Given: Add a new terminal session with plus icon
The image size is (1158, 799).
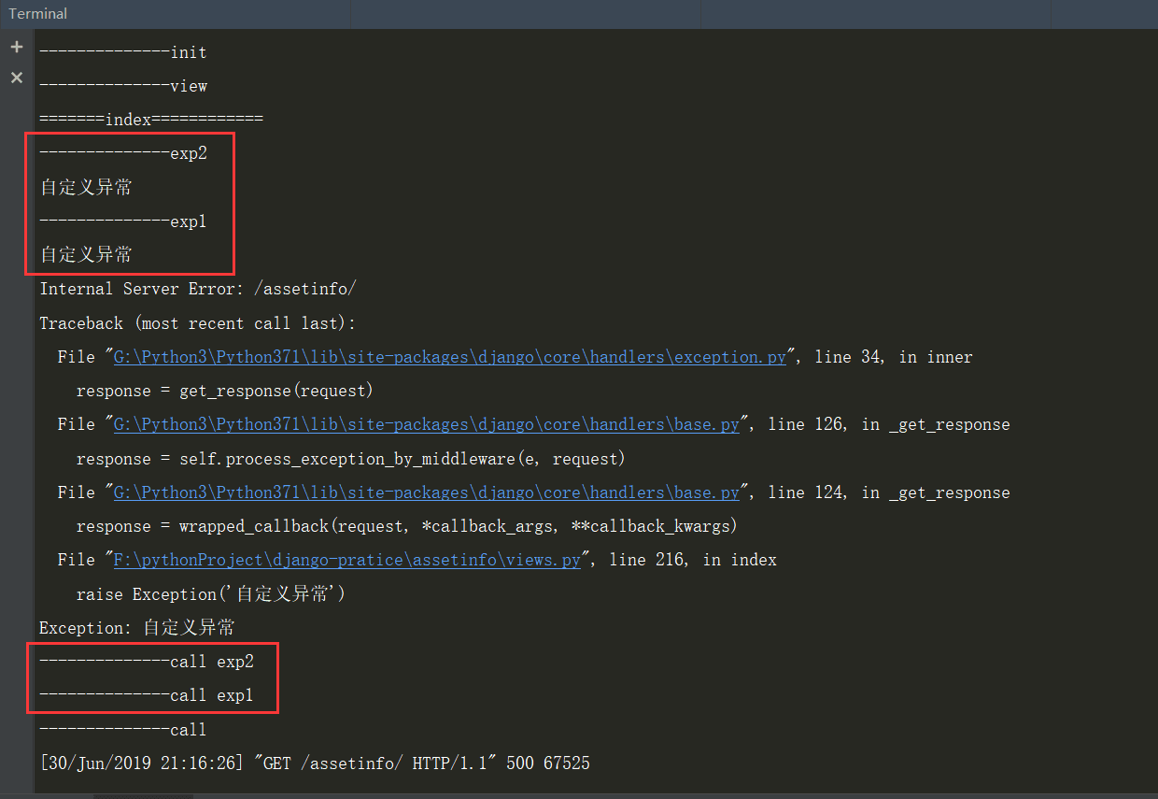Looking at the screenshot, I should coord(16,47).
